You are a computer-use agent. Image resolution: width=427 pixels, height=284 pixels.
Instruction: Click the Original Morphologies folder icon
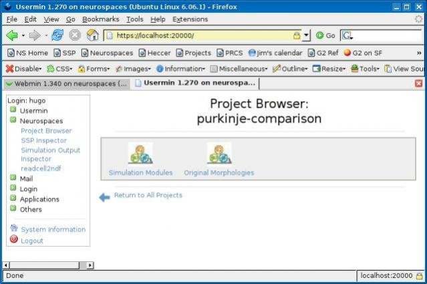tap(219, 154)
